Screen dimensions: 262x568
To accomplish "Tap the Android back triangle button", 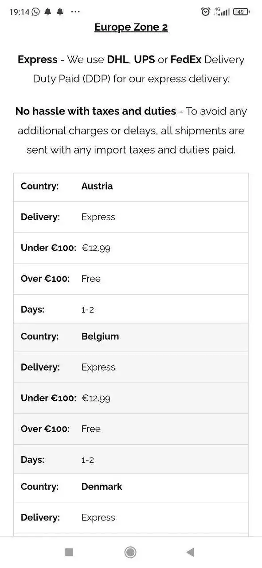I will pos(191,552).
